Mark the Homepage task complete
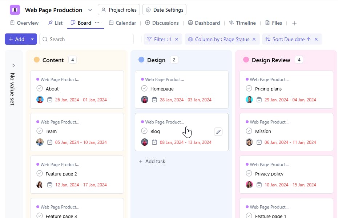The width and height of the screenshot is (338, 218). point(144,89)
